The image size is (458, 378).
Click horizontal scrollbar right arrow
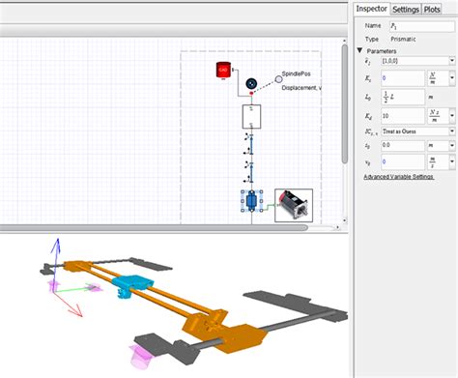tap(337, 227)
